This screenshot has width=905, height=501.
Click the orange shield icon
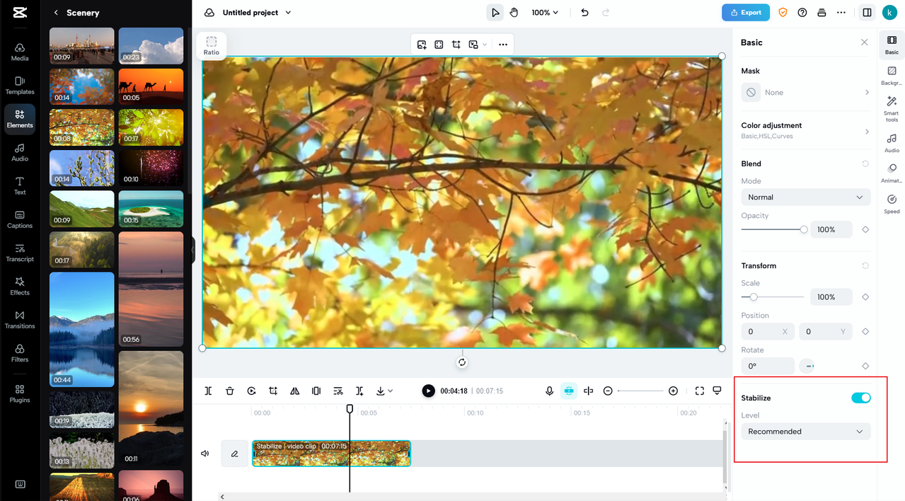click(783, 13)
